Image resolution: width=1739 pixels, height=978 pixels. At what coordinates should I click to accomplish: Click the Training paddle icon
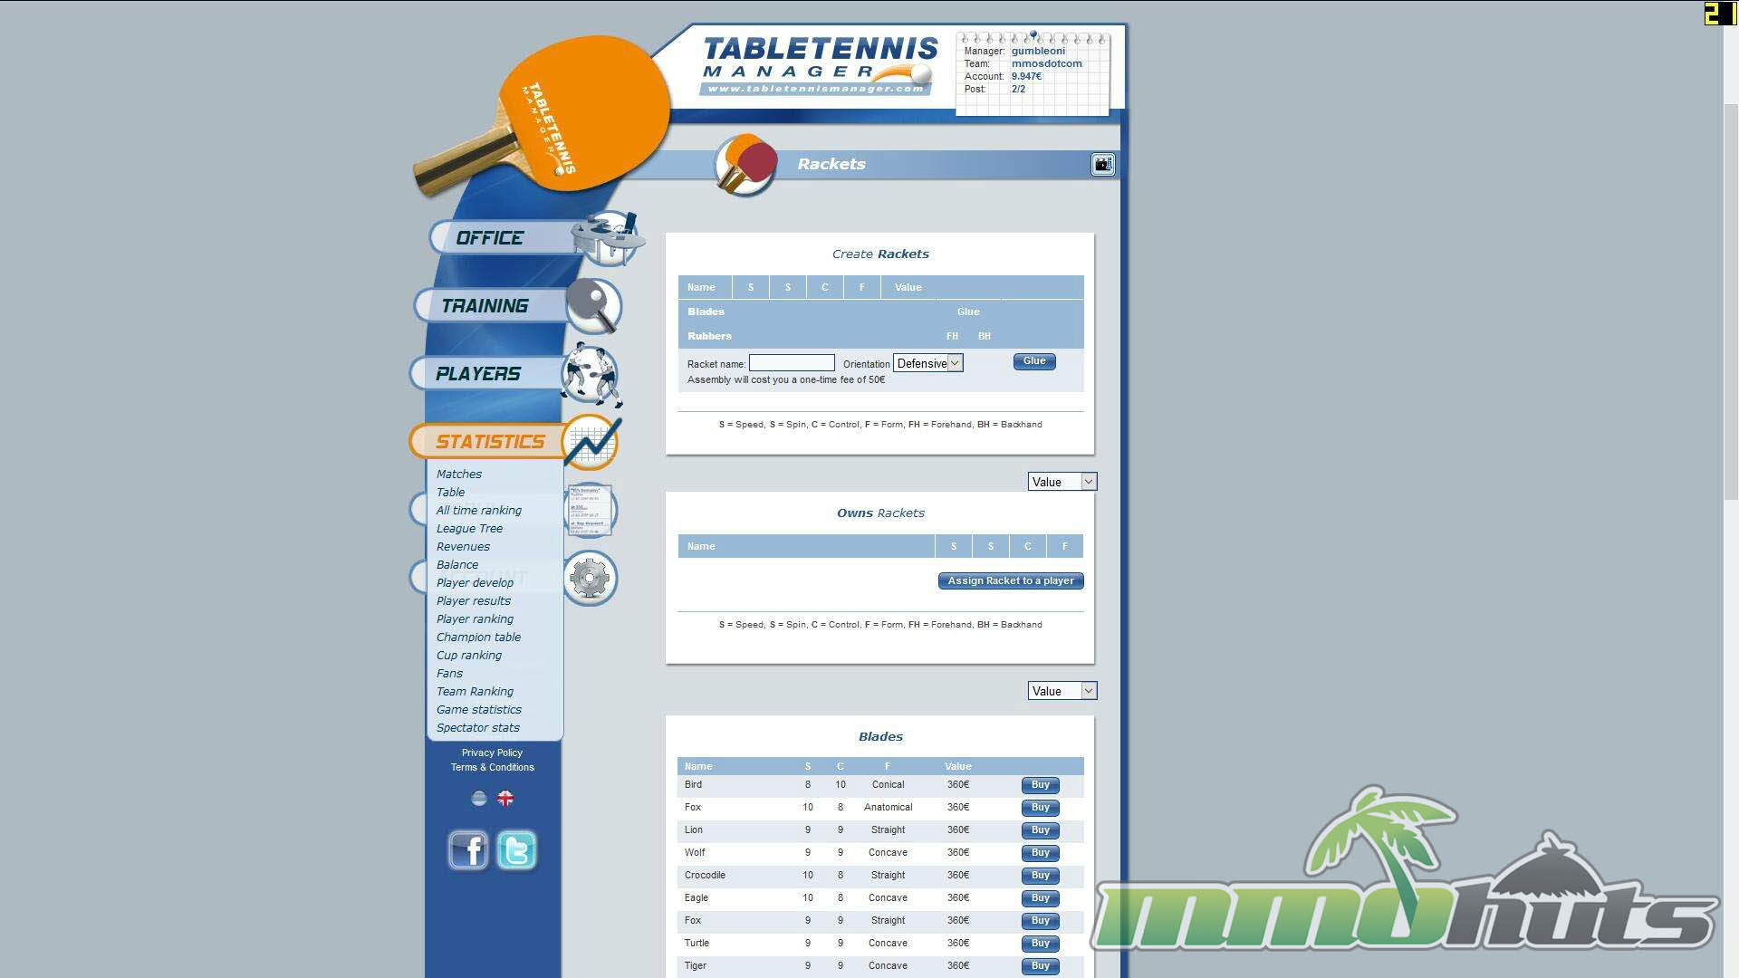click(x=593, y=306)
